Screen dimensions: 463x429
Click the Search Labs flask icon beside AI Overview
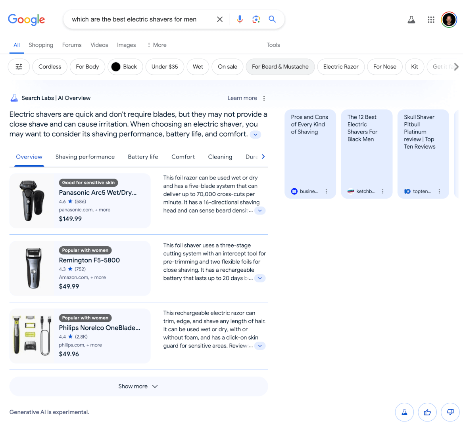(14, 98)
